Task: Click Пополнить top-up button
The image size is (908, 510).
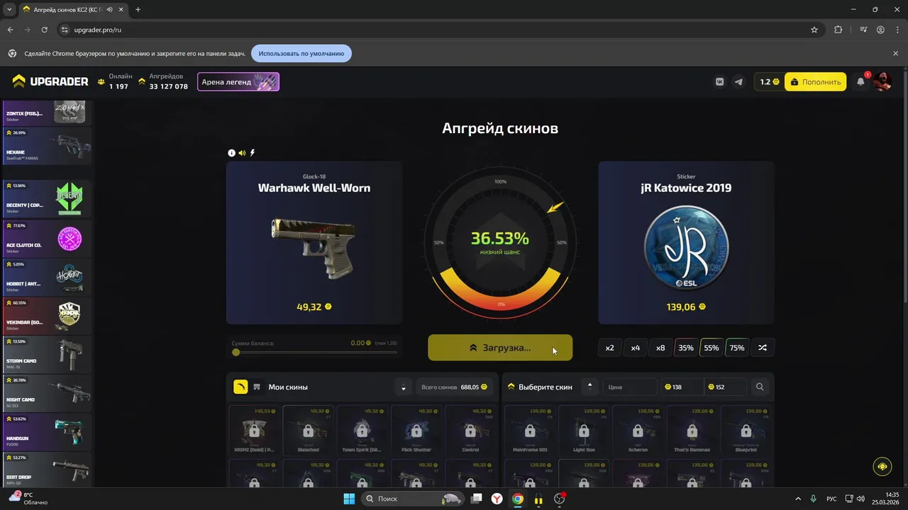Action: 815,82
